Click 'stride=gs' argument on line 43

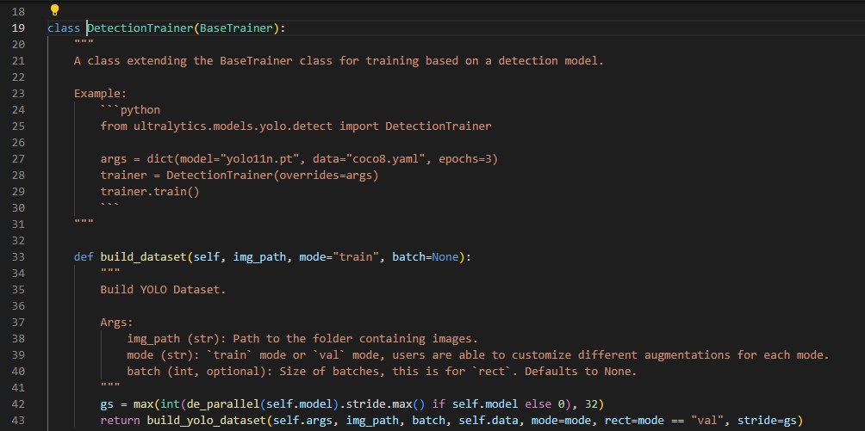[768, 421]
